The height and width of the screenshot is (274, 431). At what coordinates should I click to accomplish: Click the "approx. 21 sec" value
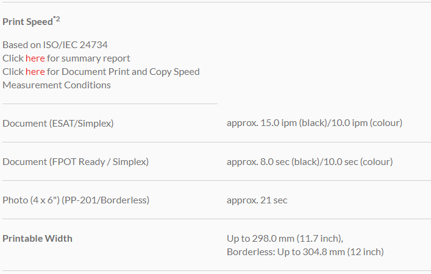(x=257, y=200)
